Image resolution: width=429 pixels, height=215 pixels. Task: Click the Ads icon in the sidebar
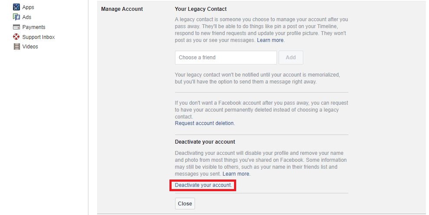17,17
